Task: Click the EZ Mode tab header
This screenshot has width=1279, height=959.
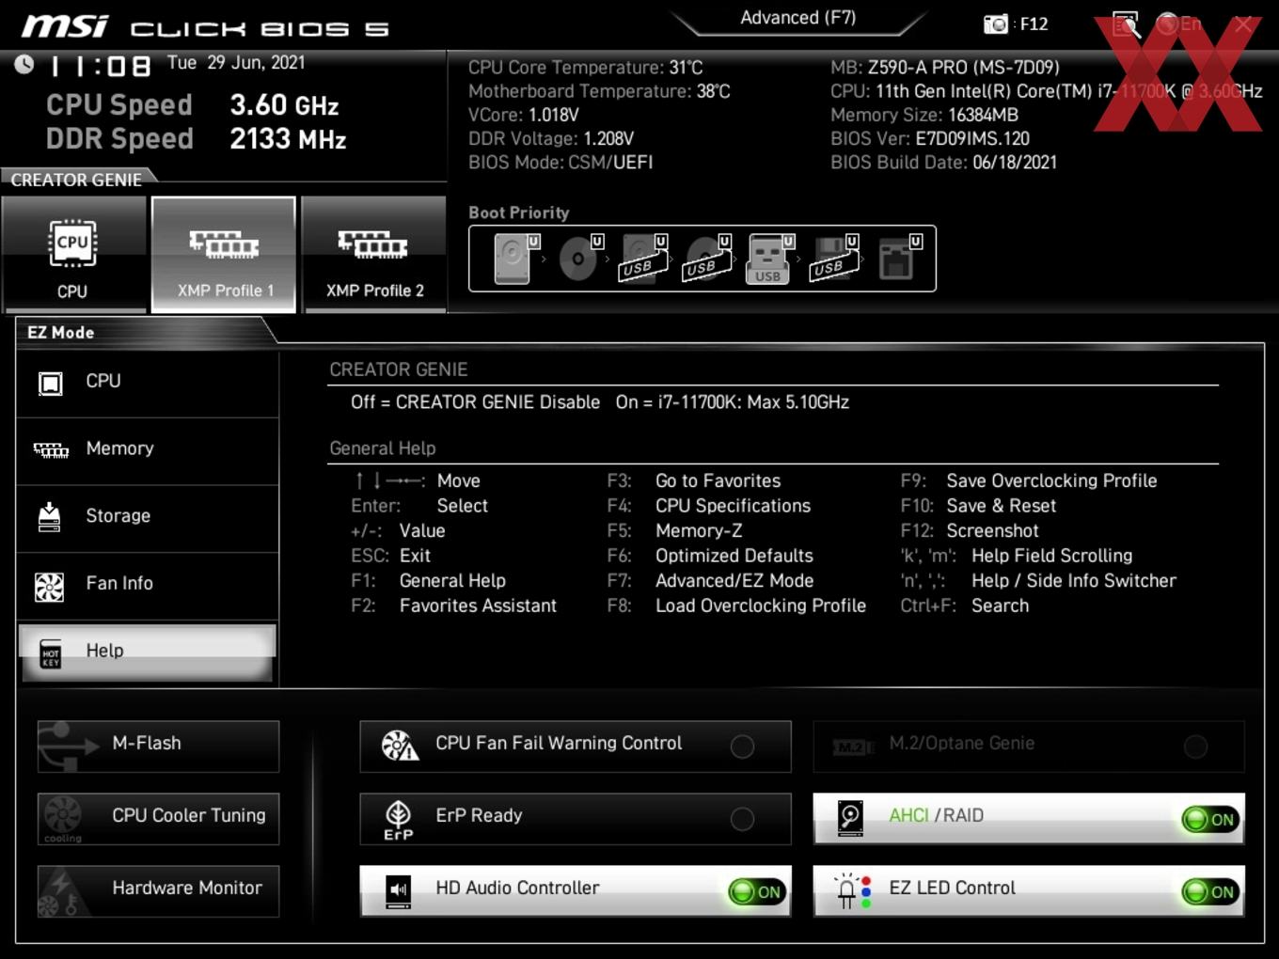Action: tap(61, 333)
